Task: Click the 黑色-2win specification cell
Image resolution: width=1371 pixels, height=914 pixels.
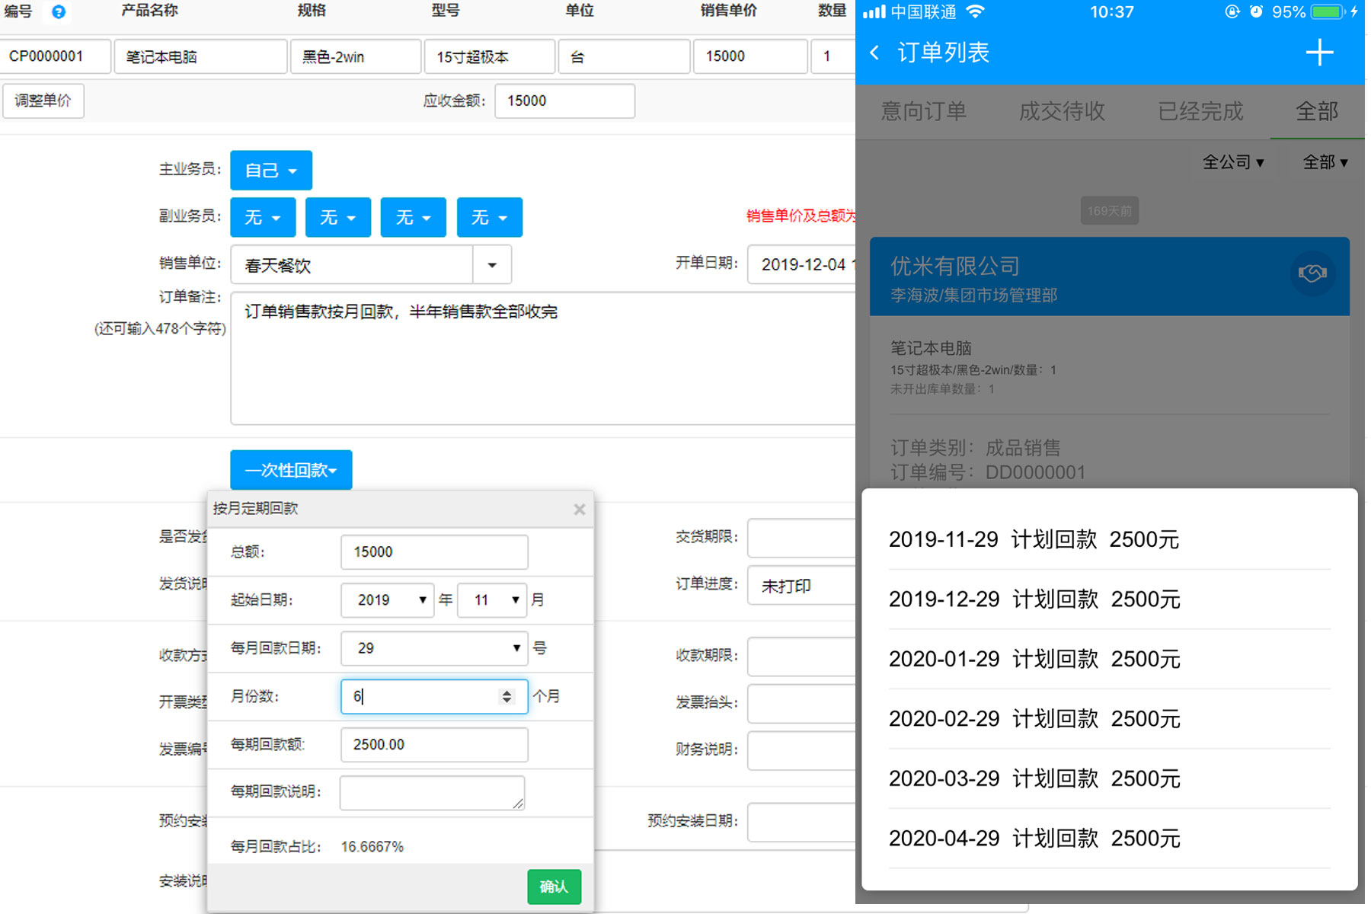Action: 356,56
